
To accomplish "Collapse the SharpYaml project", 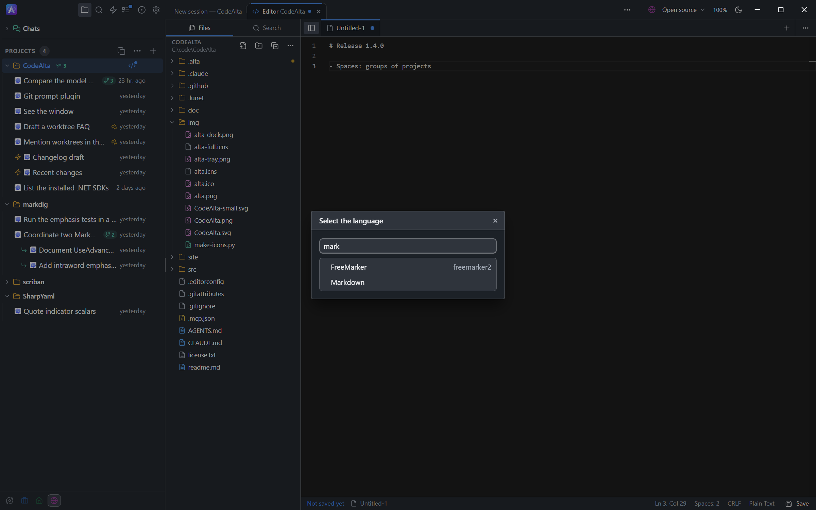I will tap(7, 296).
